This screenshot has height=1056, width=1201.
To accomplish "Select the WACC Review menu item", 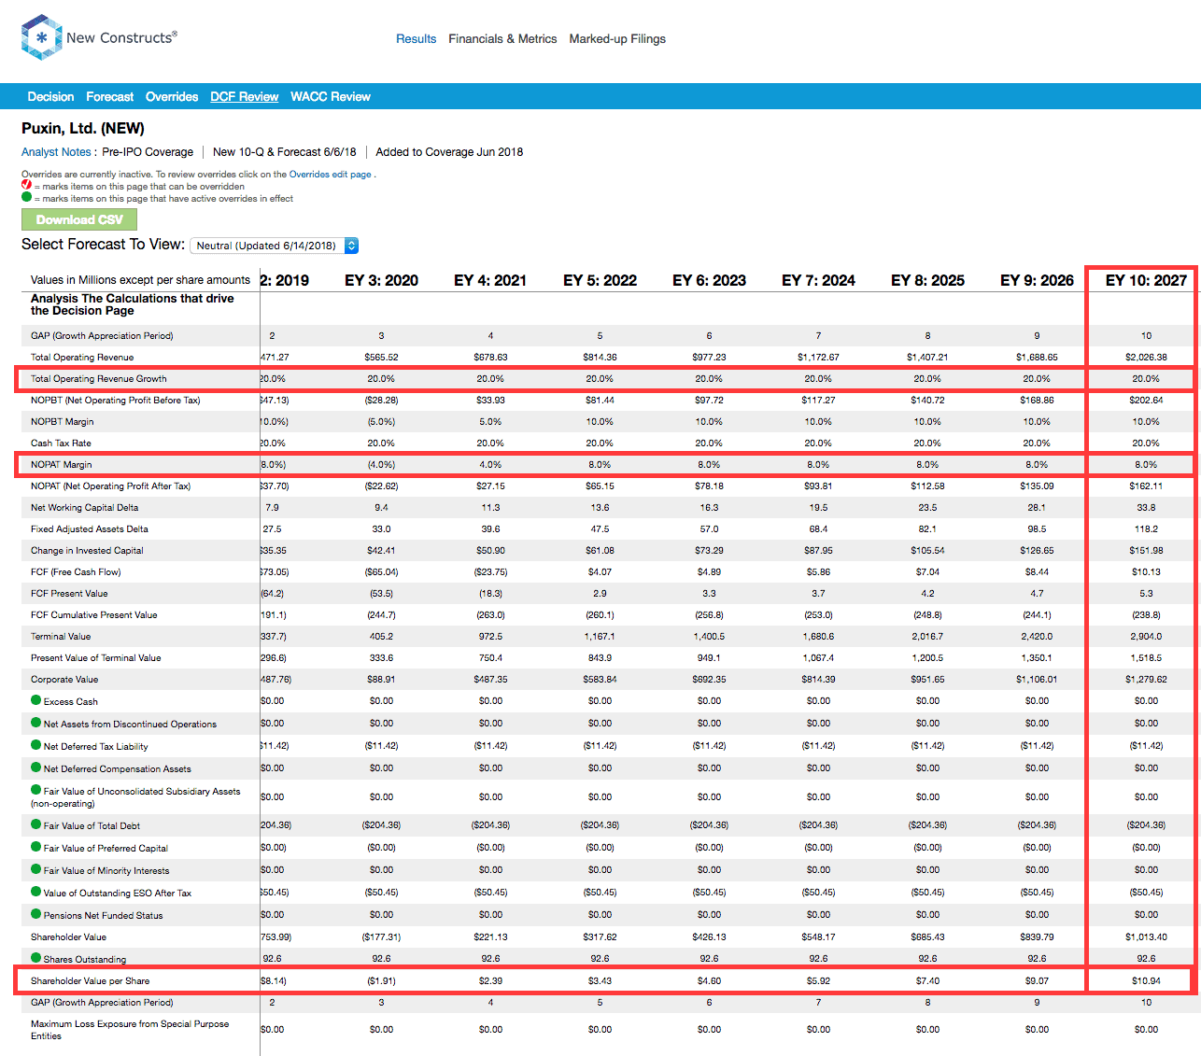I will 331,97.
